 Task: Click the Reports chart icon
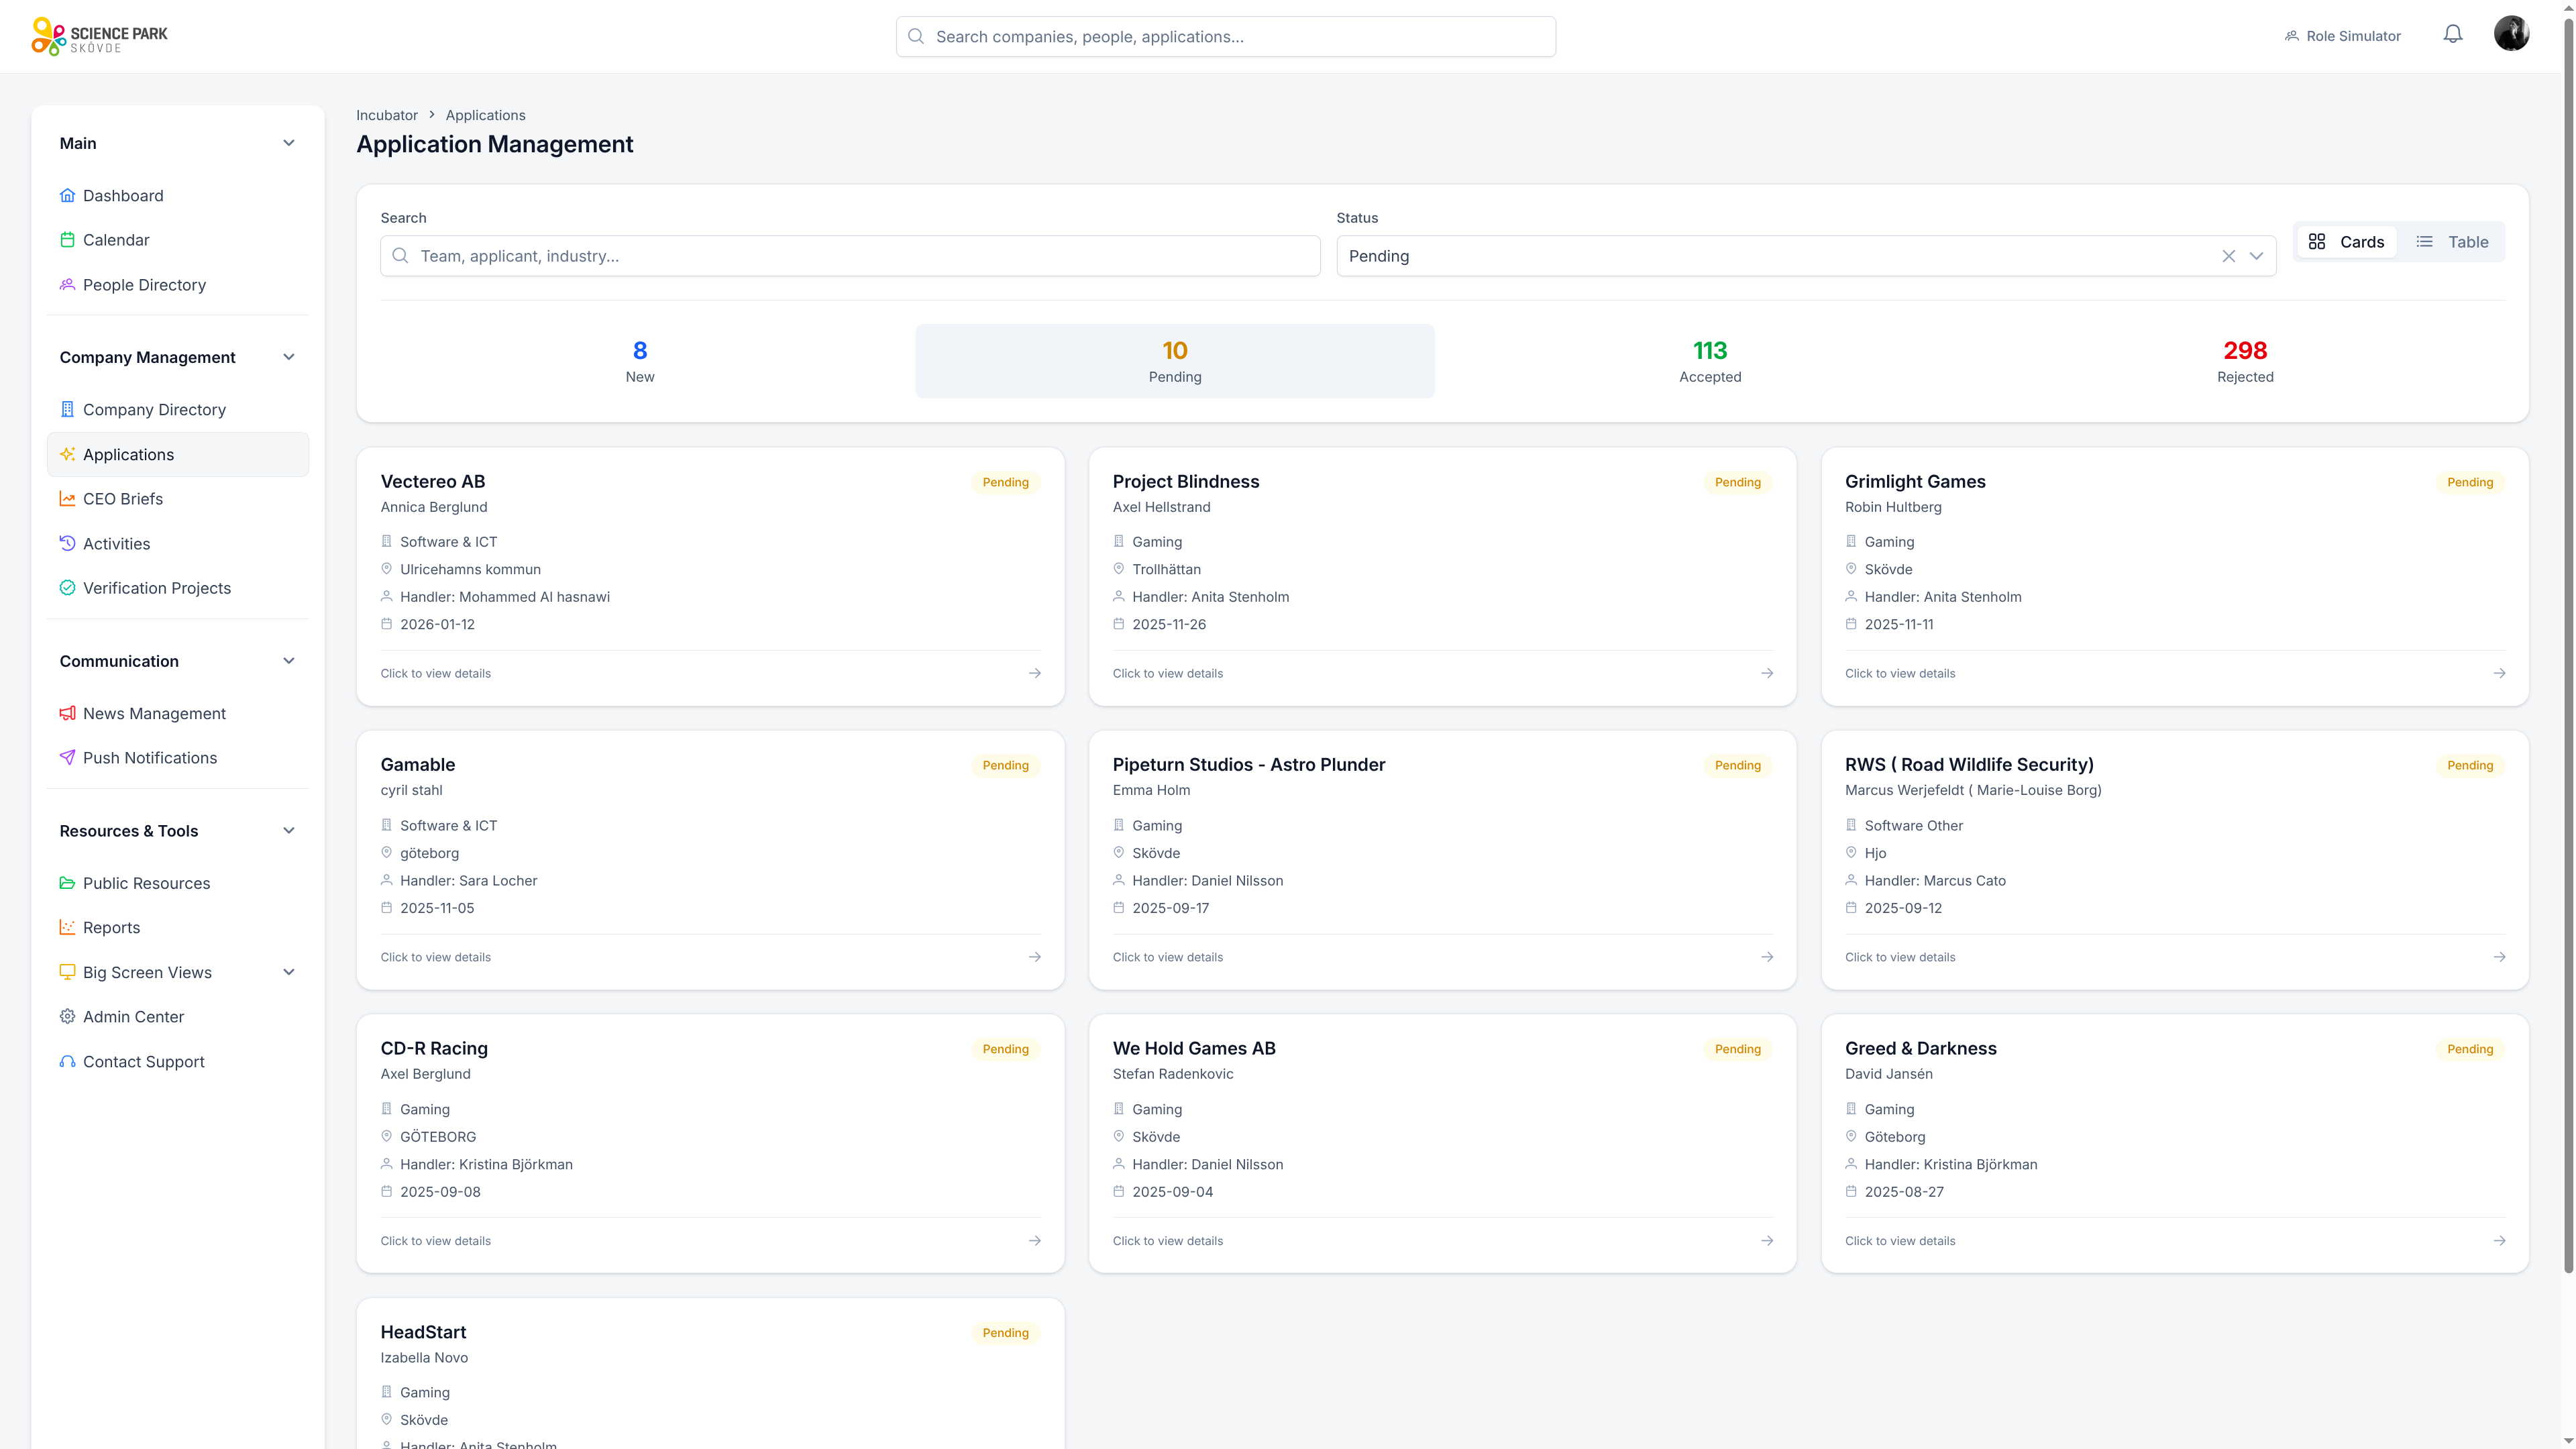click(67, 927)
